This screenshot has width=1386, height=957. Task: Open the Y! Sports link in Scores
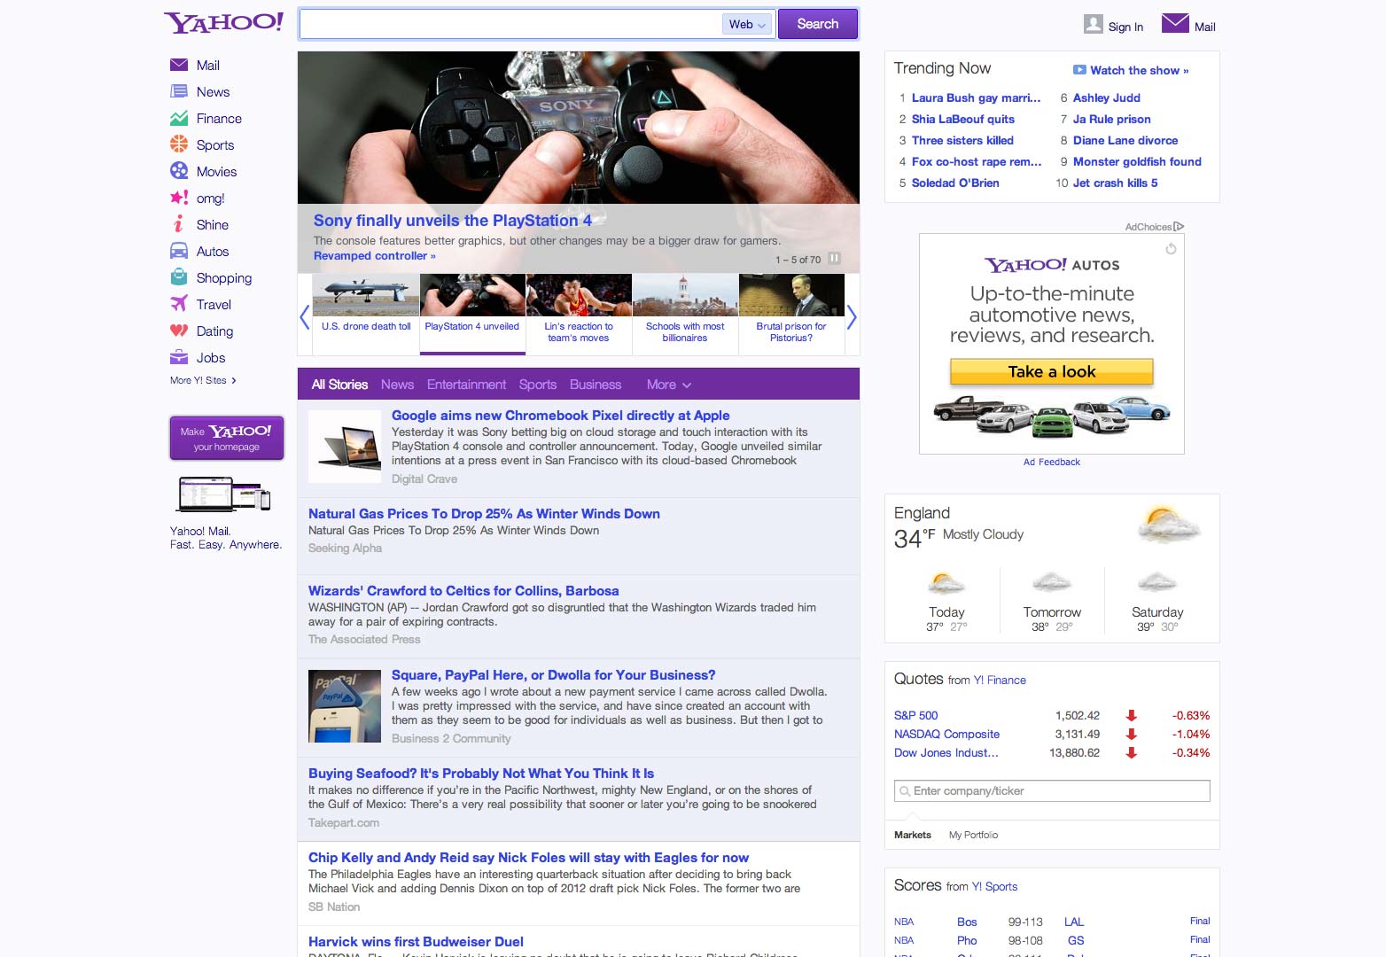pos(994,886)
